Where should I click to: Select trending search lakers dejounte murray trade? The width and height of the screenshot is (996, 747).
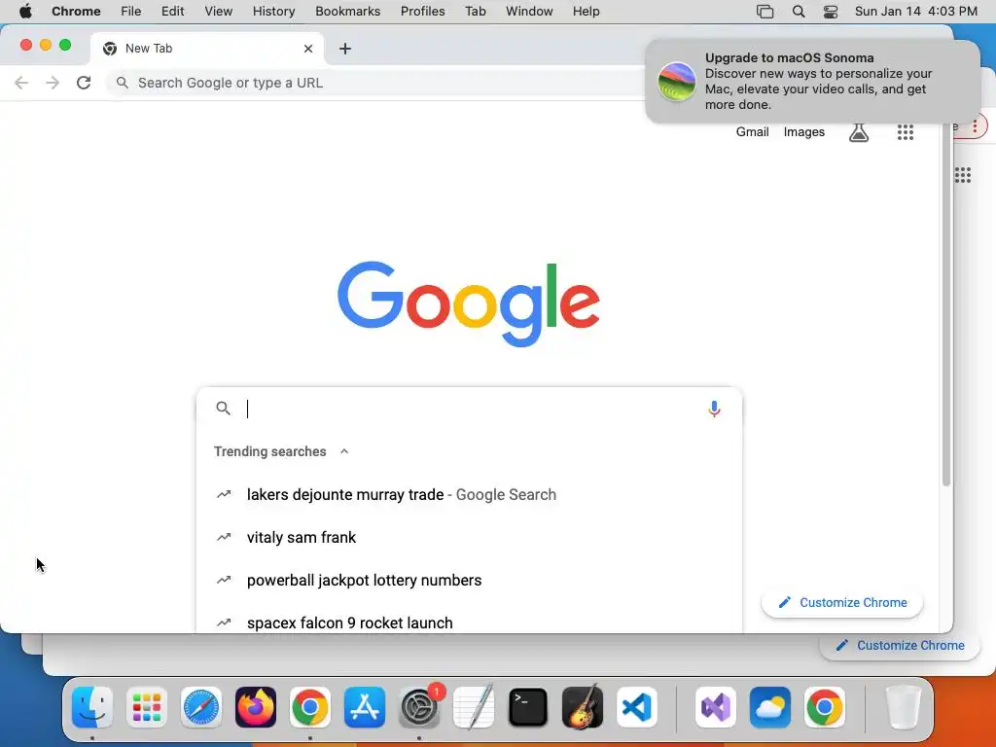(x=469, y=494)
